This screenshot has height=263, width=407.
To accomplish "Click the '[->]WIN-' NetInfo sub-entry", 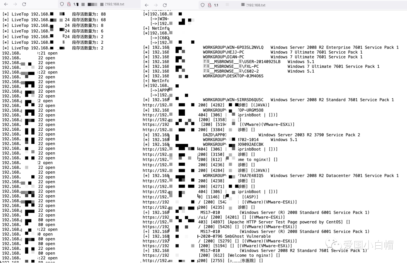I will pos(160,19).
